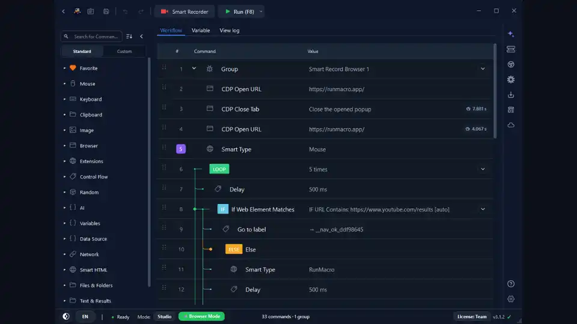577x324 pixels.
Task: Click the AI sparkle icon in right sidebar
Action: (511, 34)
